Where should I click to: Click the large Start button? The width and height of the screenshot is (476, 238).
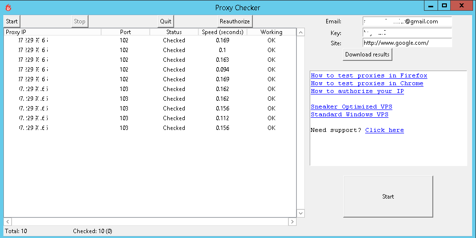click(388, 196)
